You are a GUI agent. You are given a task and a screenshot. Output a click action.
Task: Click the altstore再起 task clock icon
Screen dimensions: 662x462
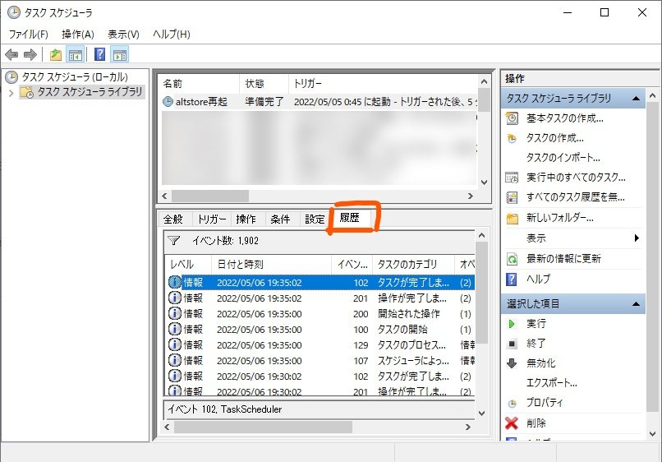coord(168,101)
